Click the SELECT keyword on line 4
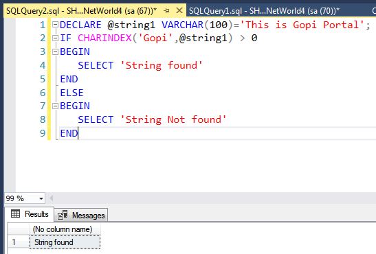 pyautogui.click(x=96, y=65)
